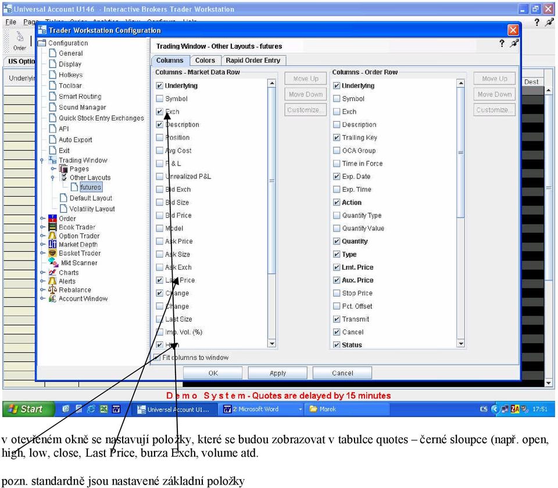Click the ZoneAlarm tray icon

(514, 409)
